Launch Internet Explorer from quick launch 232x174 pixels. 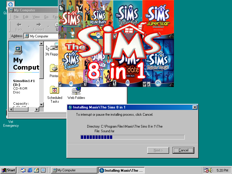pos(30,170)
